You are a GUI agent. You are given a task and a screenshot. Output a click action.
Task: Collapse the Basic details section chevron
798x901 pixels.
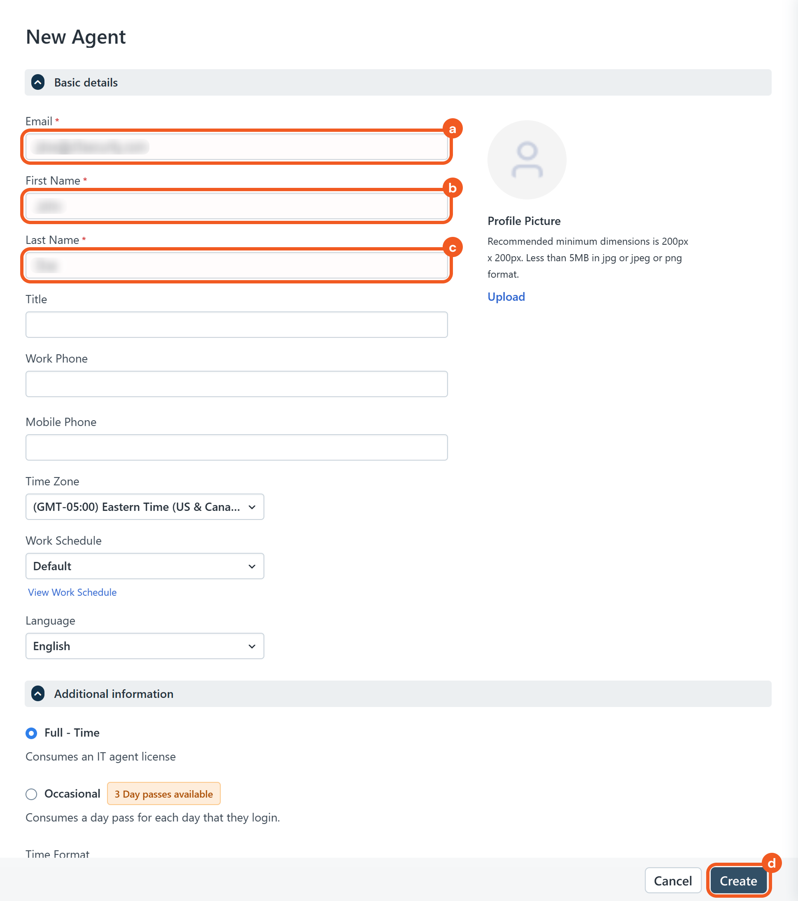38,82
